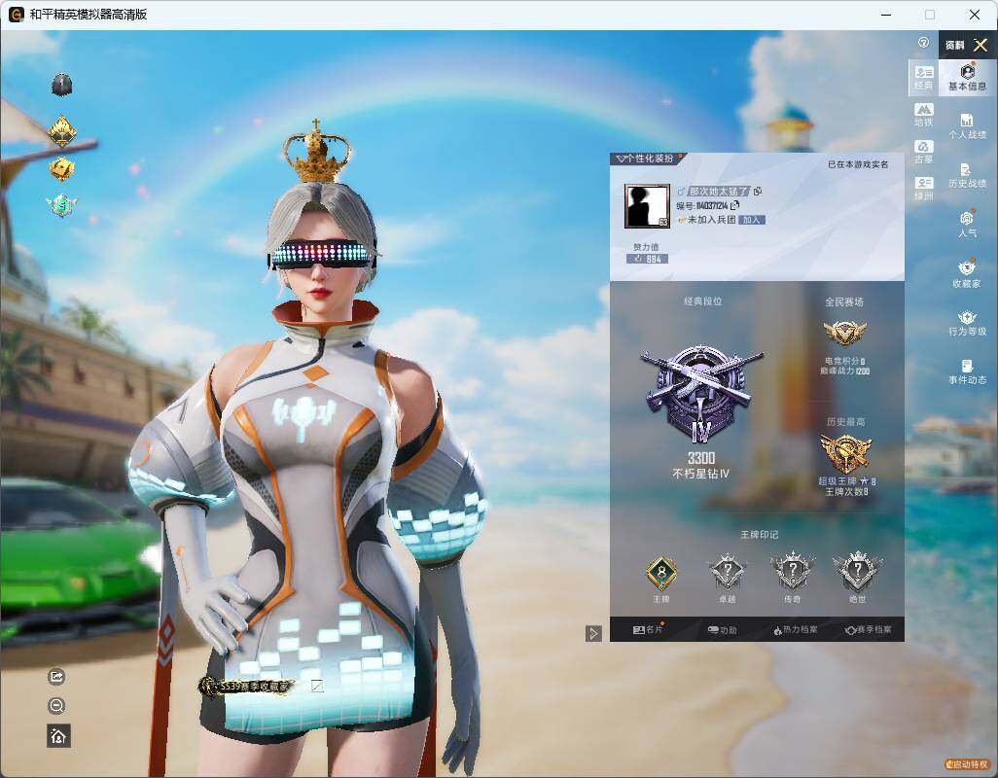
Task: Select the 王牌 mark badge
Action: tap(661, 573)
